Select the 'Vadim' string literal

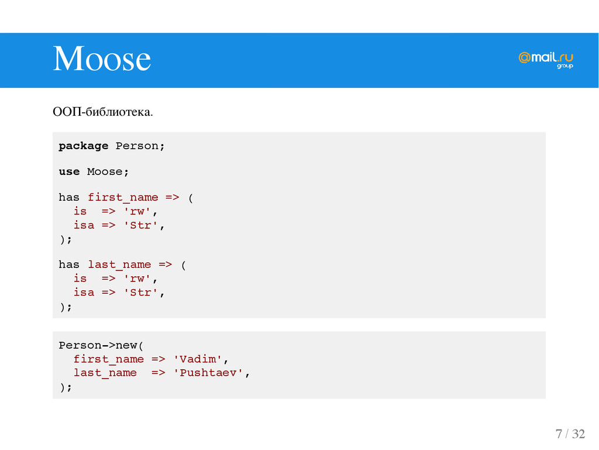pos(198,359)
